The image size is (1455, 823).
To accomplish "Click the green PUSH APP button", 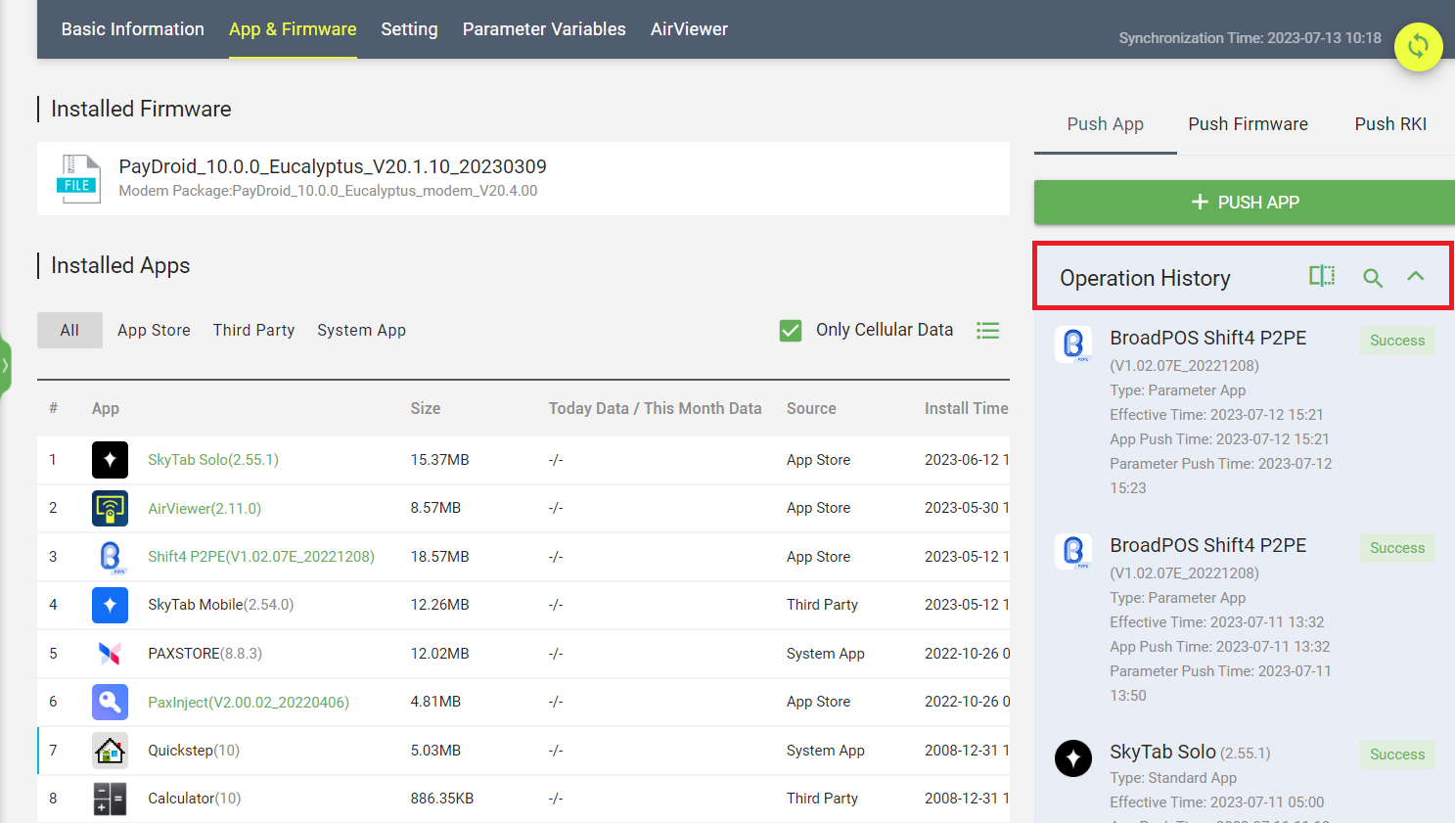I will coord(1244,203).
